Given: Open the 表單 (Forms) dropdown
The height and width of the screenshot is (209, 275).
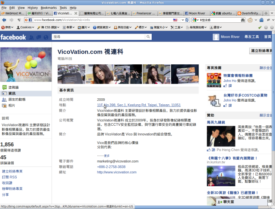Looking at the screenshot, I should (x=69, y=27).
